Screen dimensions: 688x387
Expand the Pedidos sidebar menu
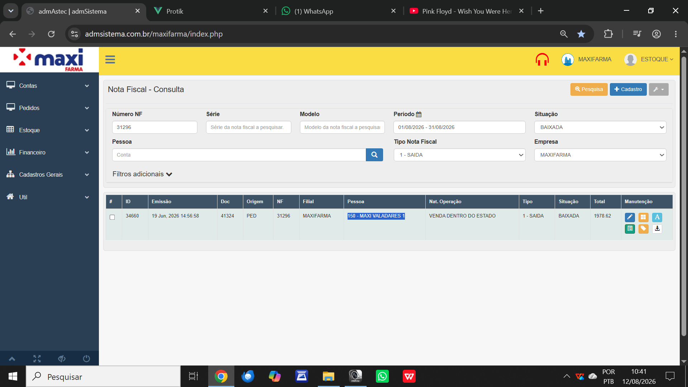[x=49, y=108]
